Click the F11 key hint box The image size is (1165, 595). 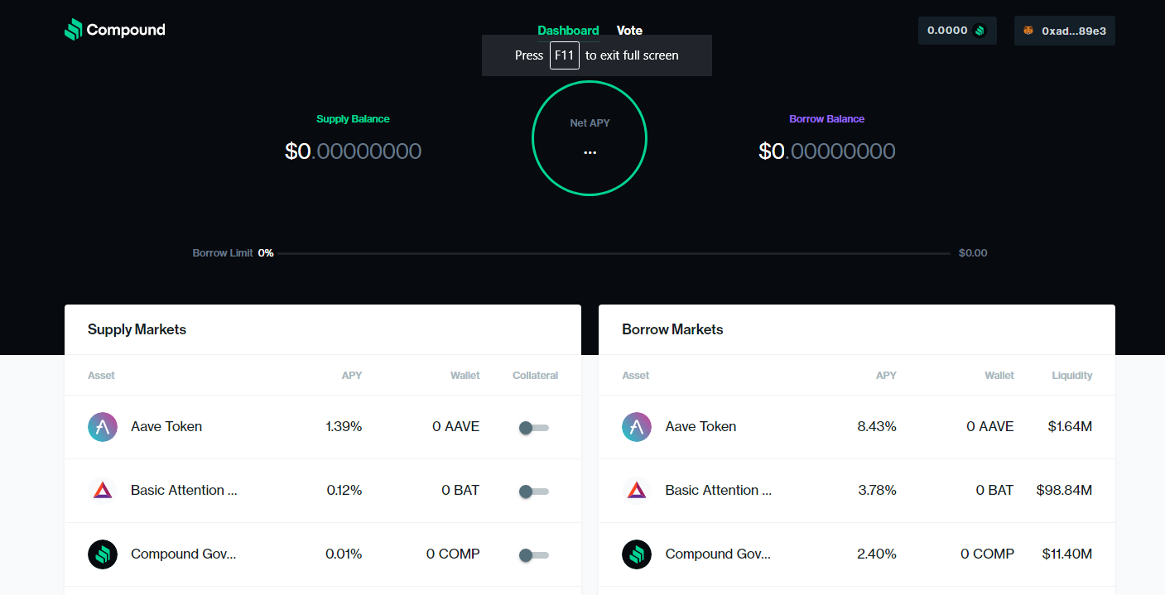(x=565, y=55)
